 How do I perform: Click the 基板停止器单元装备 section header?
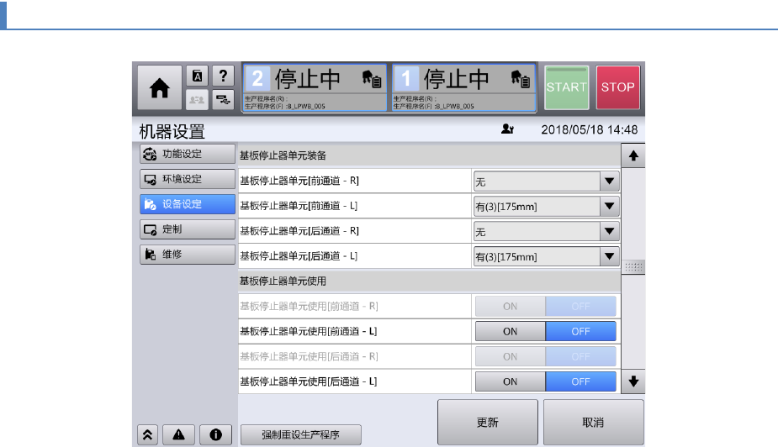pos(429,155)
